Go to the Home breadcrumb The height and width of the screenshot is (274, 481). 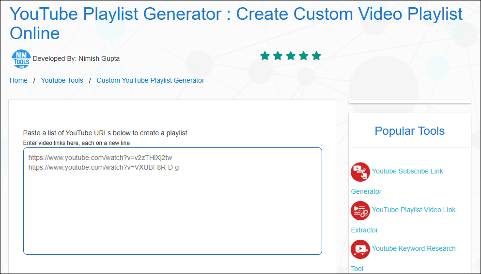18,81
